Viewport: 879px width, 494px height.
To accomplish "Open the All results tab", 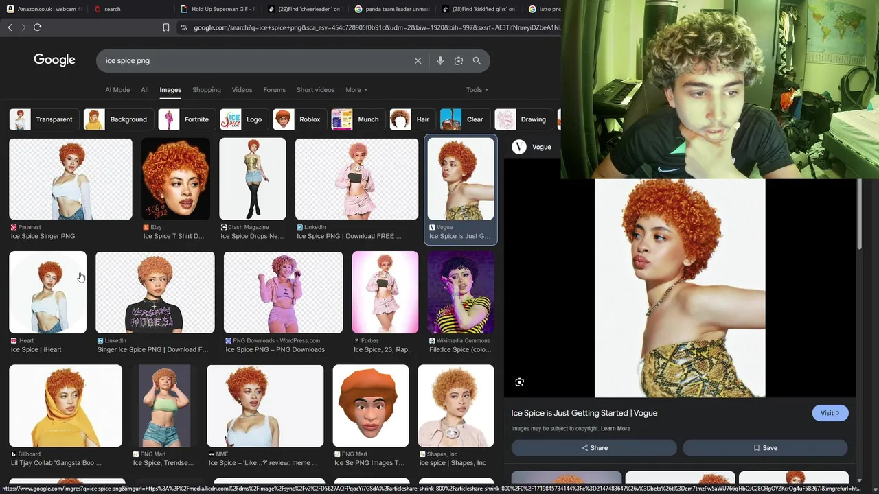I will coord(144,90).
